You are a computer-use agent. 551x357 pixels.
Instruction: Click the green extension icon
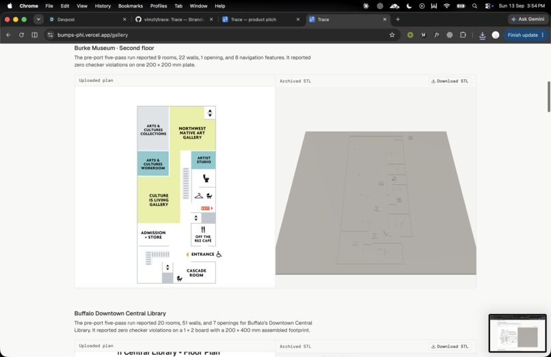pos(410,35)
